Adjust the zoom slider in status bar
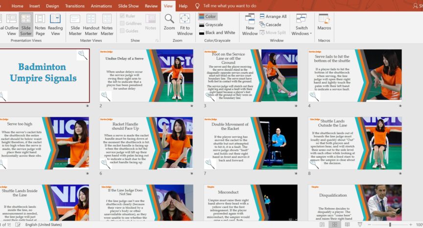This screenshot has height=228, width=423. 390,225
